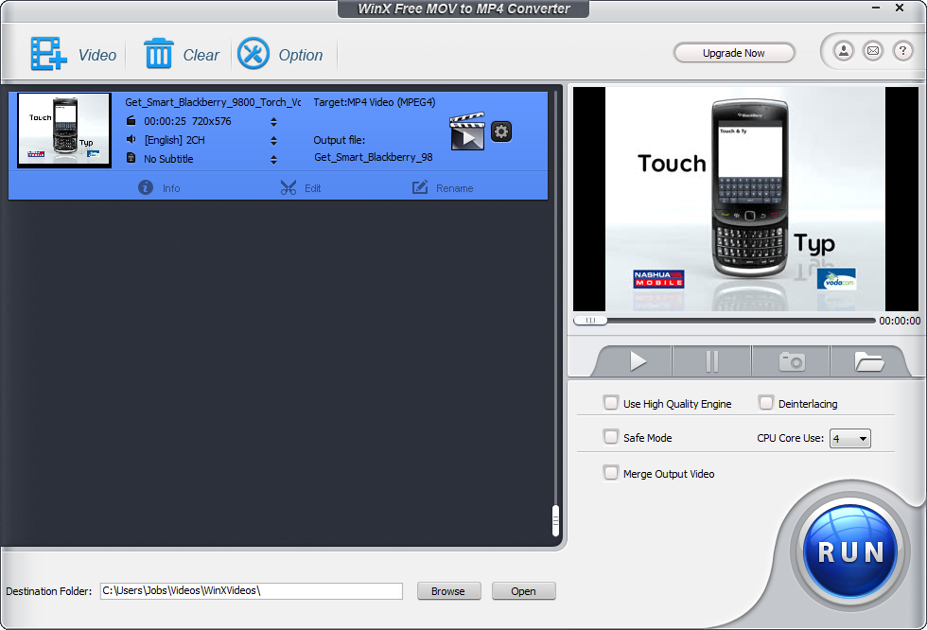Viewport: 927px width, 630px height.
Task: Click the Add Video icon
Action: click(x=45, y=54)
